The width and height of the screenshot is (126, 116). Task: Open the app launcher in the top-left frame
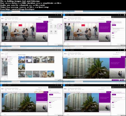click(x=1, y=15)
